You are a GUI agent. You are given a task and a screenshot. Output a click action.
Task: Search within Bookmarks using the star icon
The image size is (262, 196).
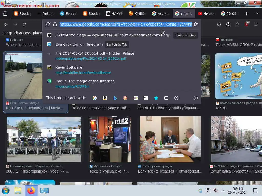156,98
